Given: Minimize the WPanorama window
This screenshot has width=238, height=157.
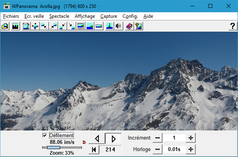Looking at the screenshot, I should (193, 6).
